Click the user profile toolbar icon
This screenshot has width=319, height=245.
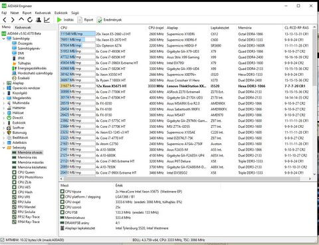click(39, 20)
